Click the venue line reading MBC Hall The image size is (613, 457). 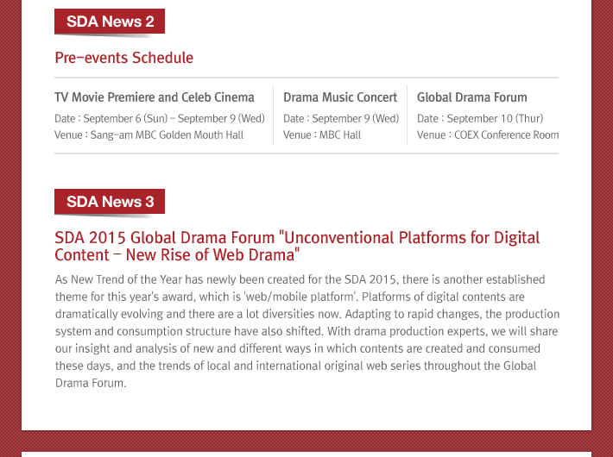322,135
